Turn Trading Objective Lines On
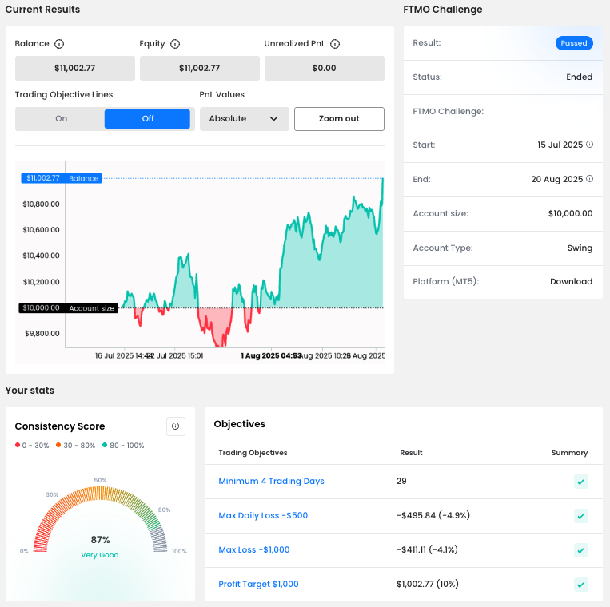 pos(61,119)
